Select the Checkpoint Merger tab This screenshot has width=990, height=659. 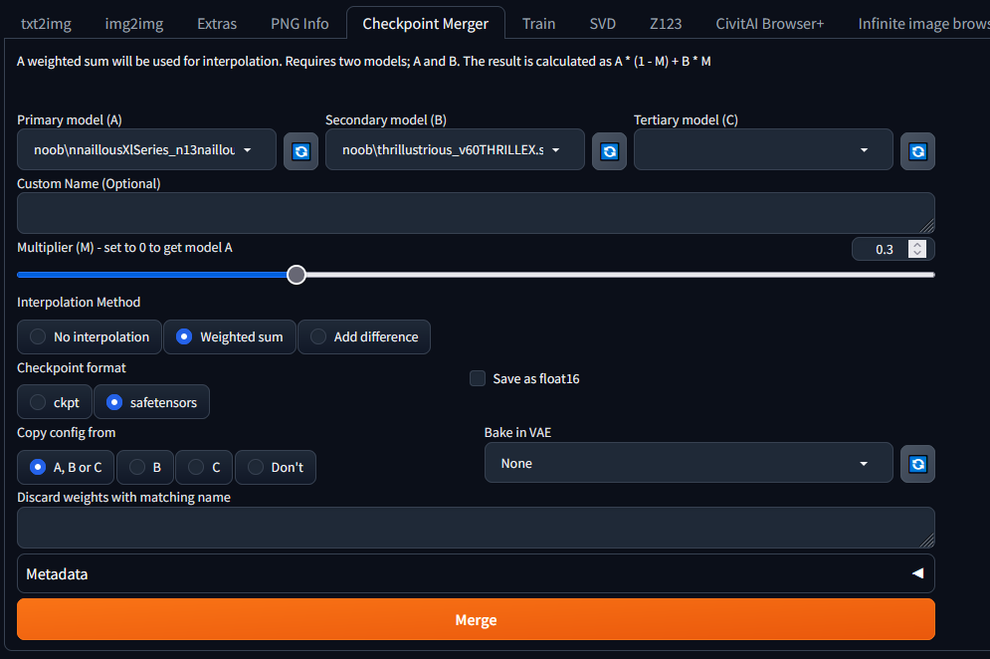(426, 24)
